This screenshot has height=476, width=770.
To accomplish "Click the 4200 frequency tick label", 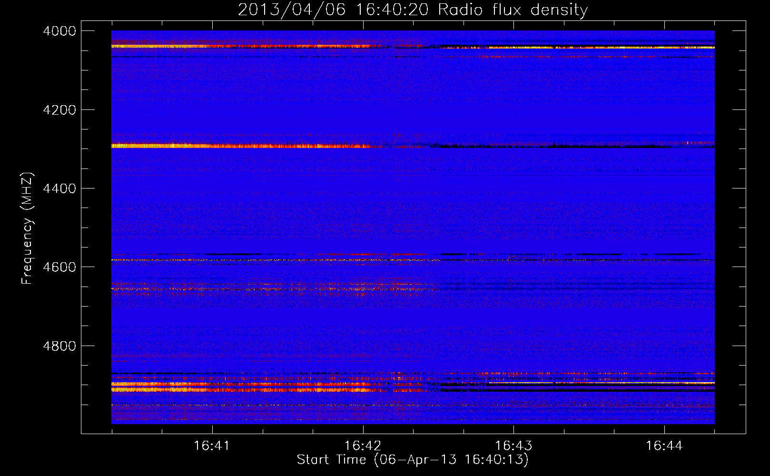I will click(59, 110).
